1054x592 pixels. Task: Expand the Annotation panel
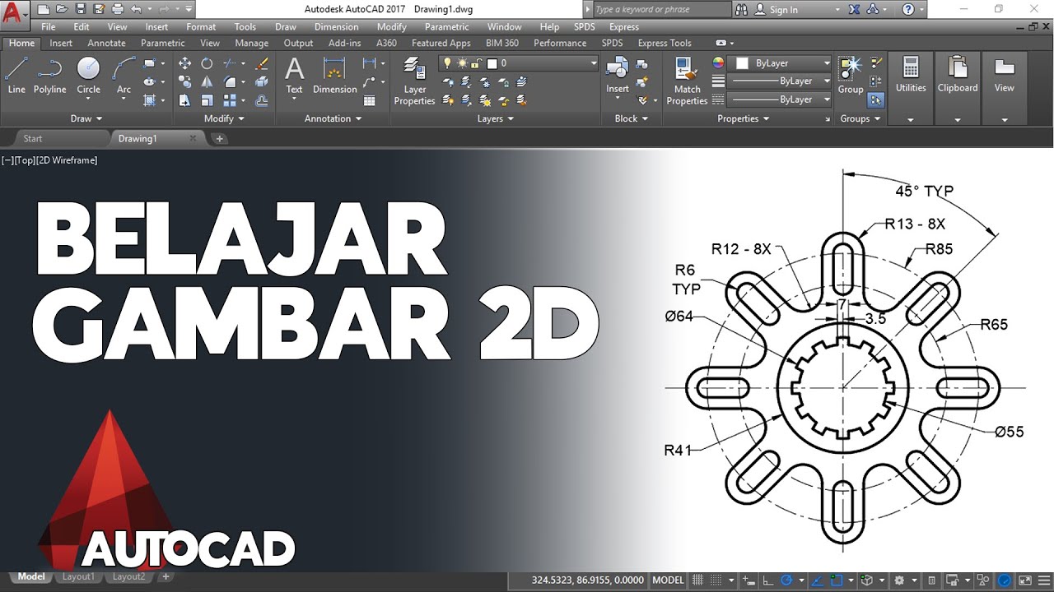[333, 118]
